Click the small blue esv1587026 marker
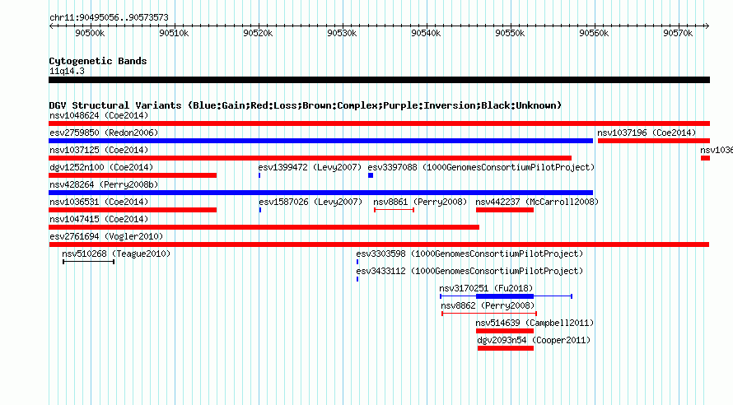This screenshot has width=733, height=405. point(260,210)
